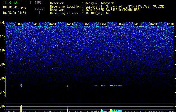Click the ICOM IC-575 53.7492 MHz receiver text
Screen dimensions: 176x112
[x=112, y=10]
